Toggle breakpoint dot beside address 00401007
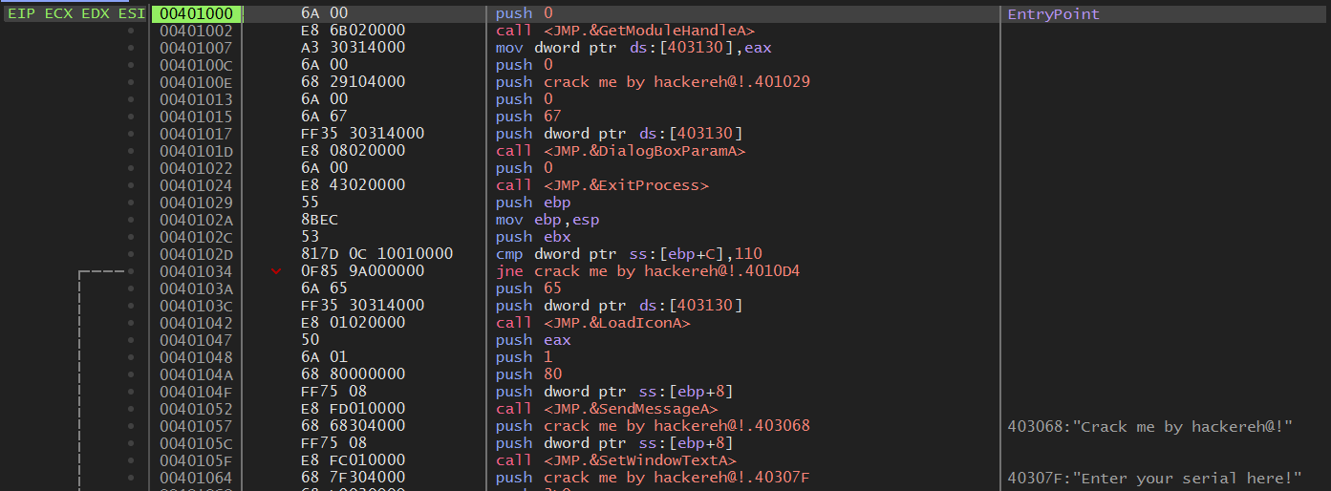 [x=131, y=48]
